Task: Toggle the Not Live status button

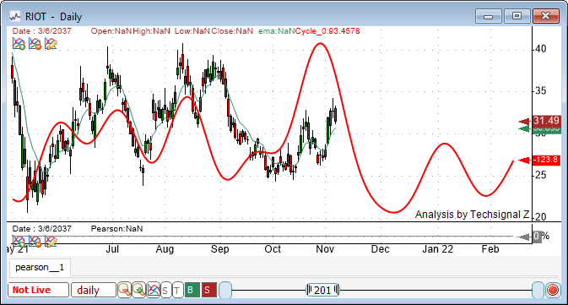Action: [38, 290]
